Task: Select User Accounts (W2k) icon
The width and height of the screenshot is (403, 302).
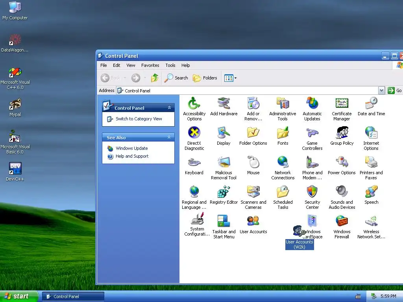Action: [299, 237]
